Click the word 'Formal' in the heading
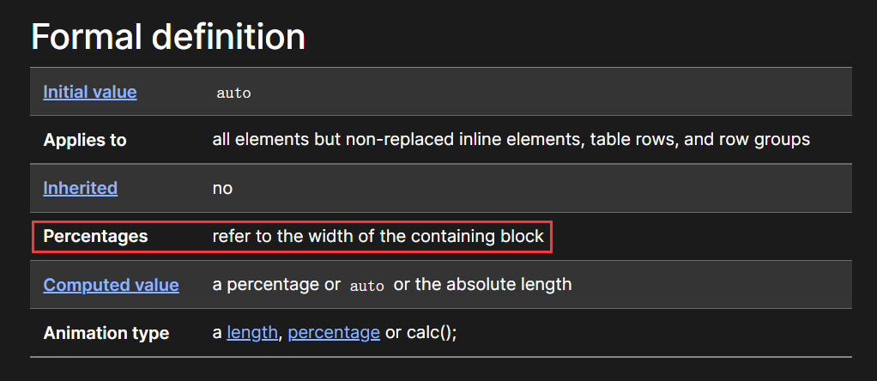 pyautogui.click(x=87, y=37)
